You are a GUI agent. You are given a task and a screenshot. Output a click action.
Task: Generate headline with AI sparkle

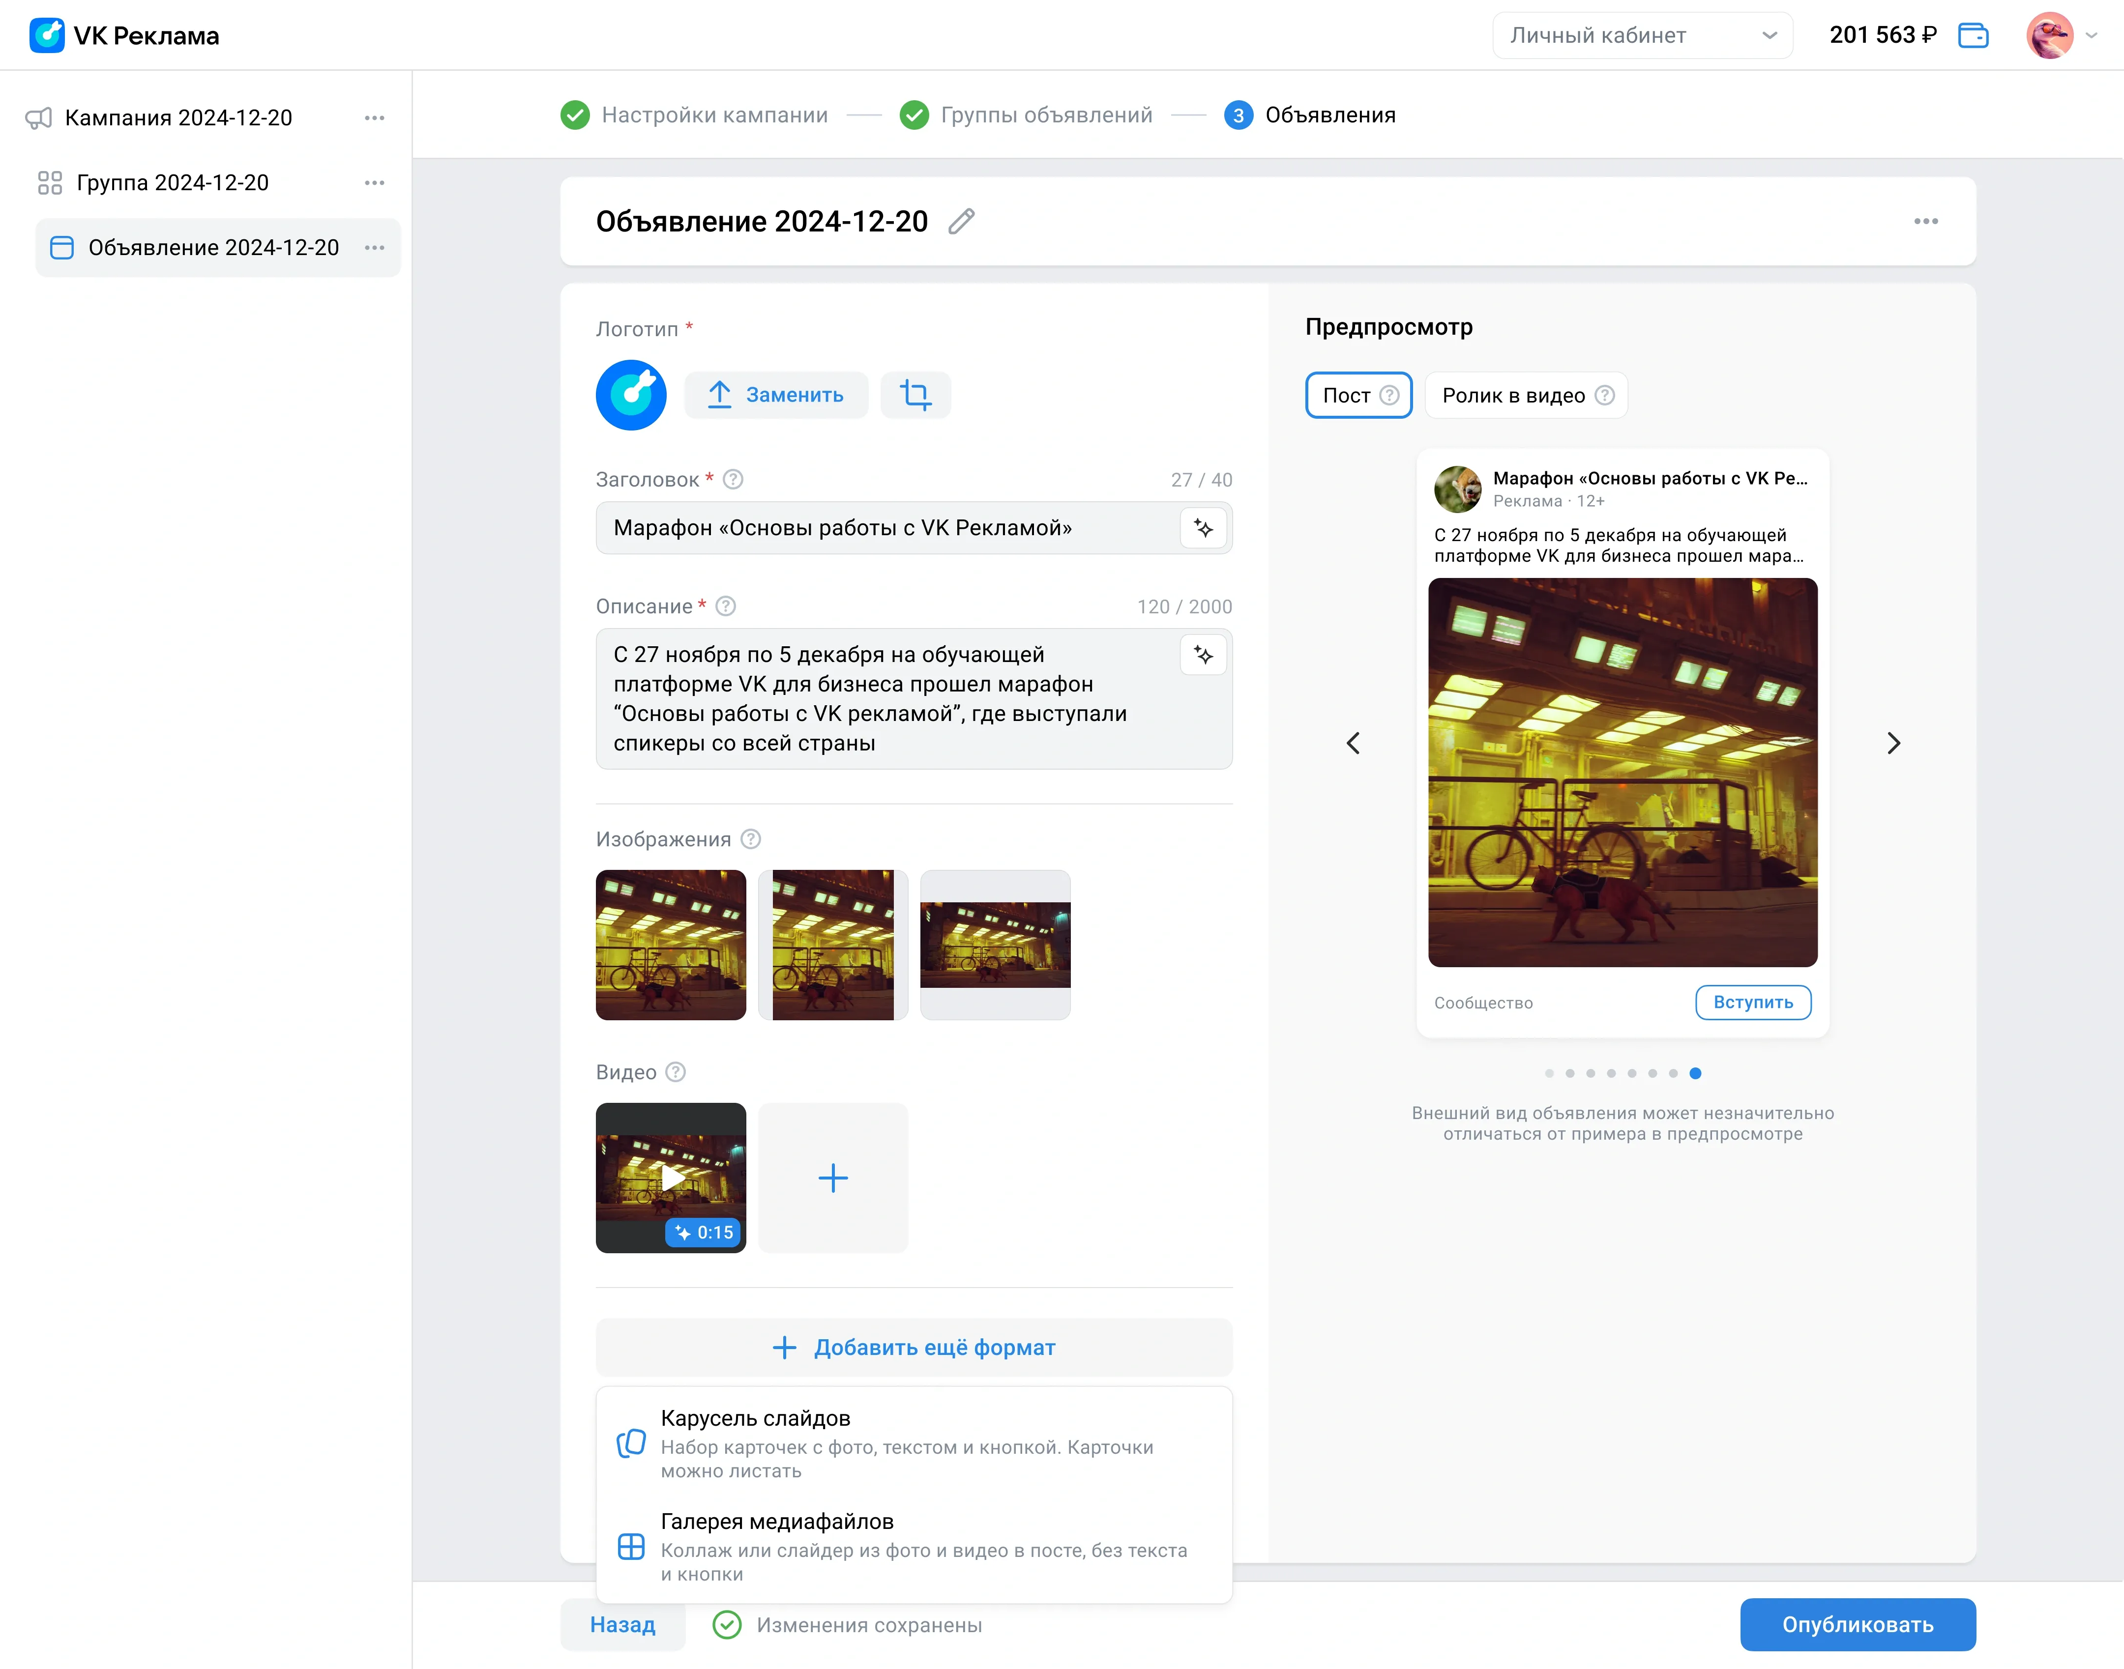tap(1203, 528)
